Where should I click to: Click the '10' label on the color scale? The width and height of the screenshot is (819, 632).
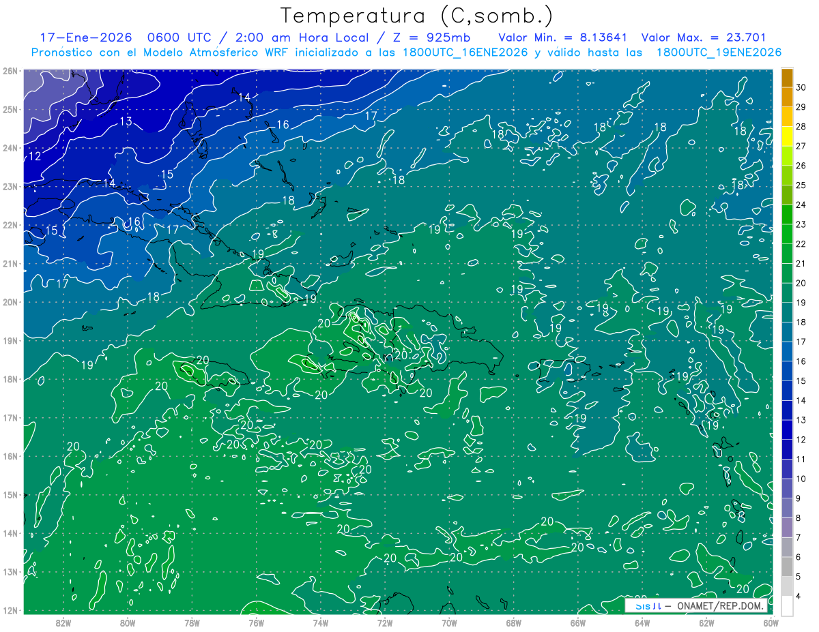point(801,479)
